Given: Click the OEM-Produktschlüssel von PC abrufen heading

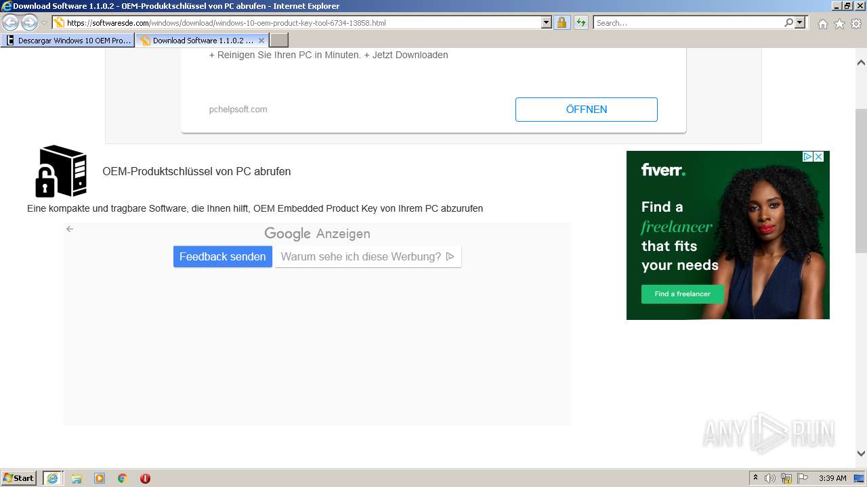Looking at the screenshot, I should pos(196,172).
